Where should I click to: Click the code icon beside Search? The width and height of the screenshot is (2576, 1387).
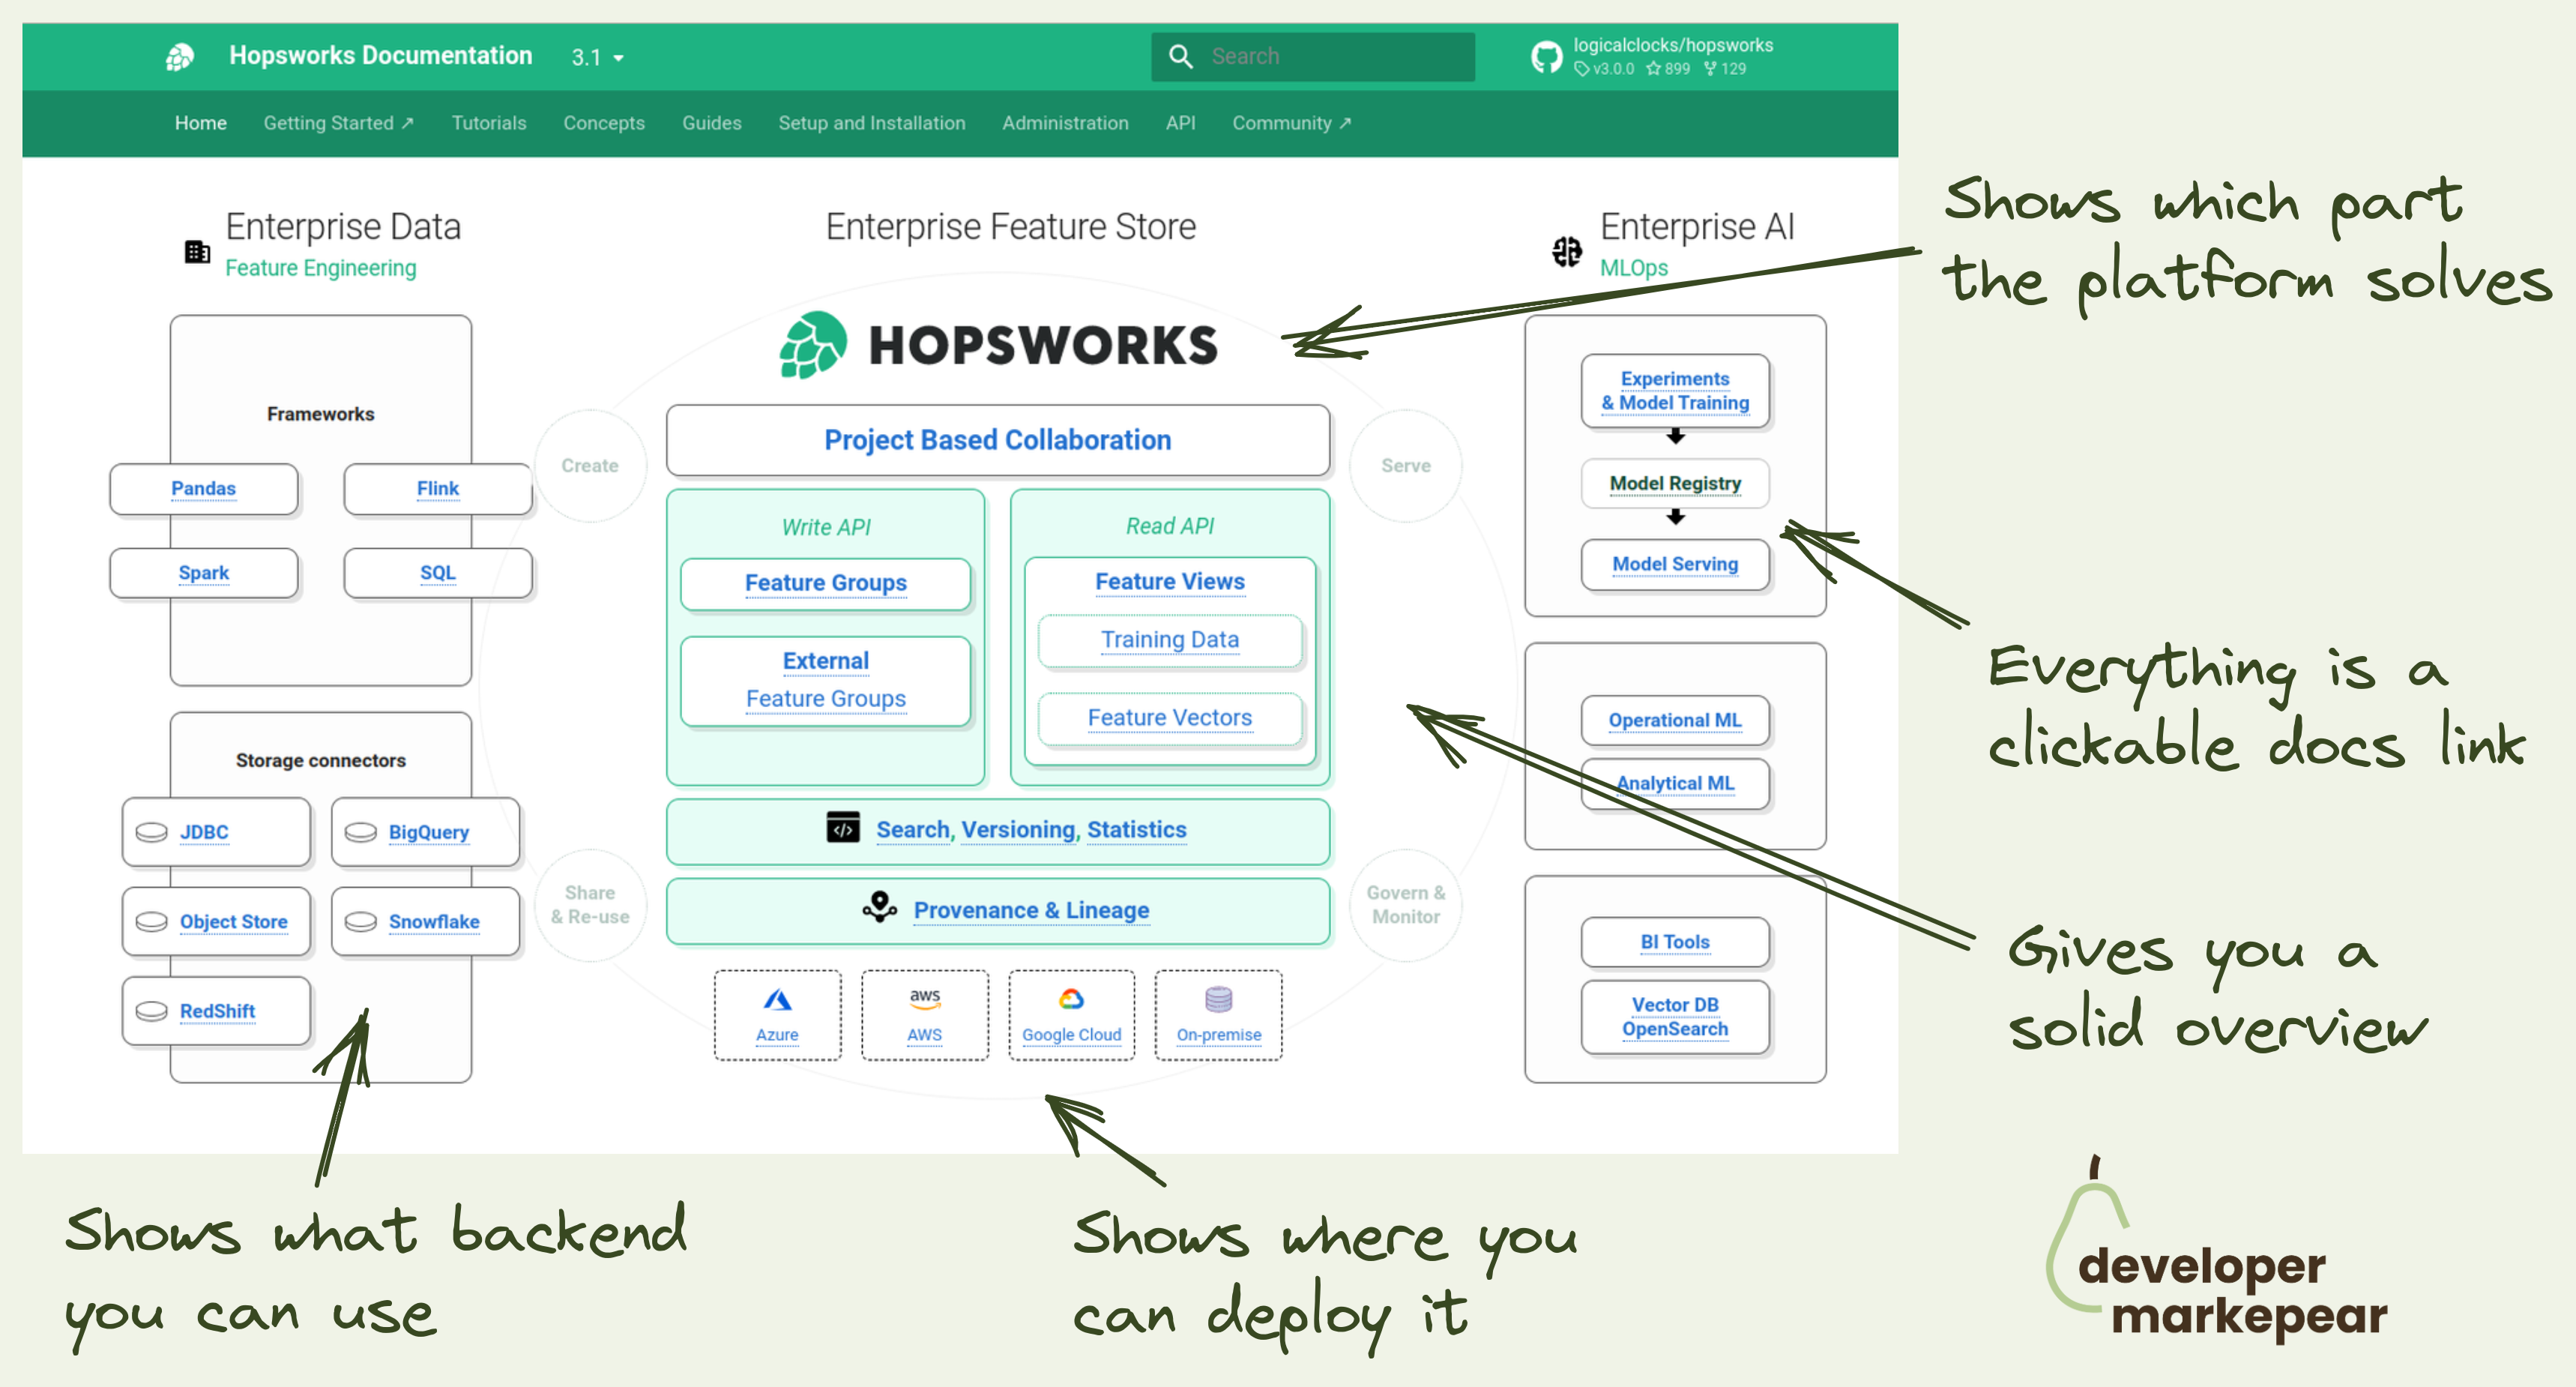[x=843, y=828]
